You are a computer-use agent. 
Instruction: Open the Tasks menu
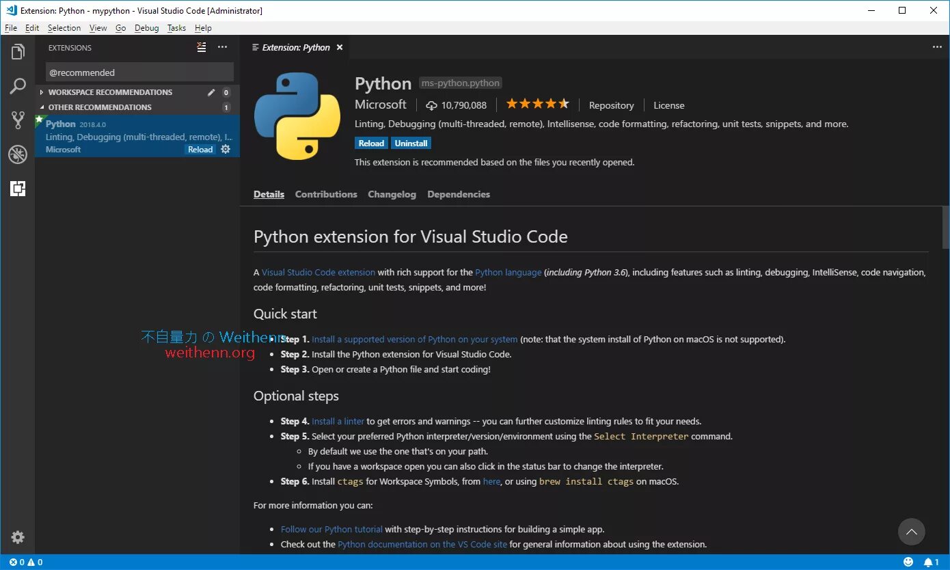176,28
